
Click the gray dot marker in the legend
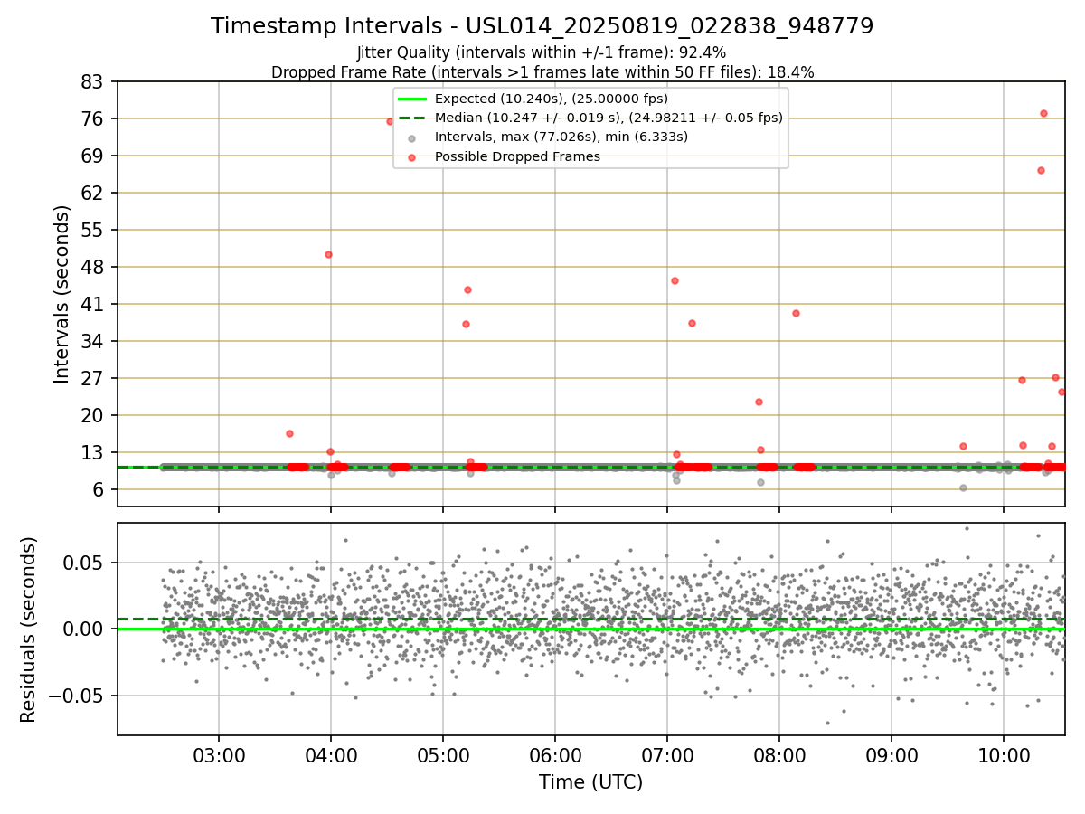[411, 138]
